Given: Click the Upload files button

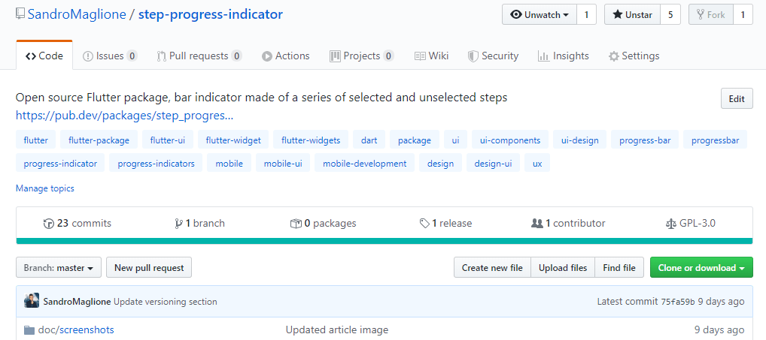Looking at the screenshot, I should pyautogui.click(x=563, y=267).
